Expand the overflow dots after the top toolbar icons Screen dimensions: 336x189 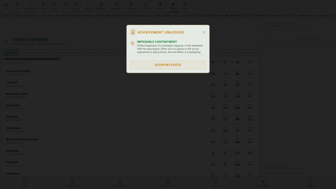[194, 6]
